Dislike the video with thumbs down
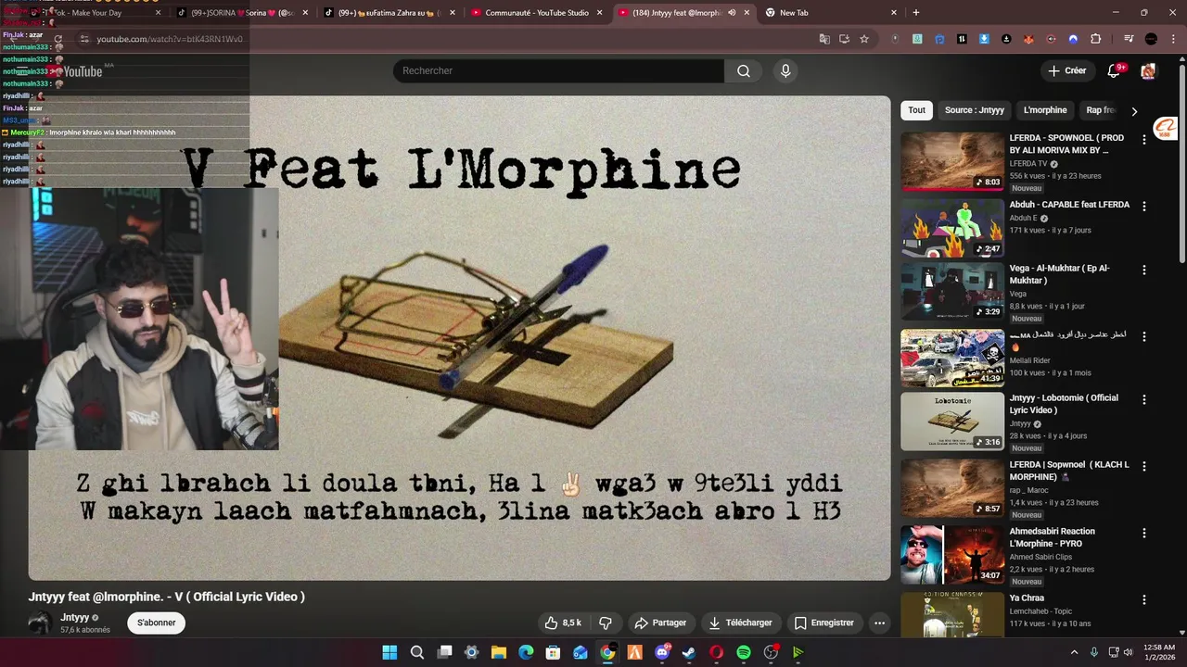1187x667 pixels. 606,623
